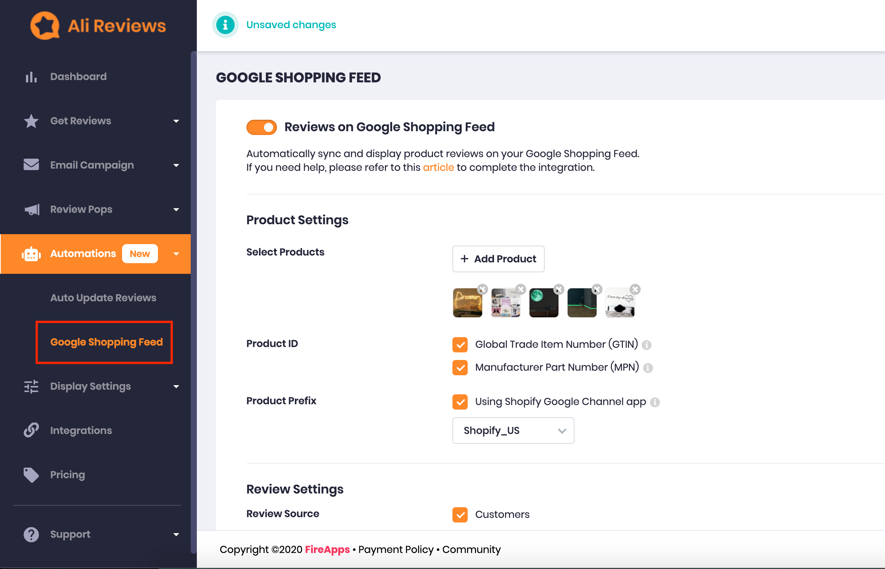Toggle Reviews on Google Shopping Feed switch
Viewport: 885px width, 569px height.
261,128
